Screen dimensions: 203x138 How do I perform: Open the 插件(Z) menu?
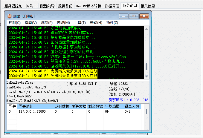click(x=112, y=23)
